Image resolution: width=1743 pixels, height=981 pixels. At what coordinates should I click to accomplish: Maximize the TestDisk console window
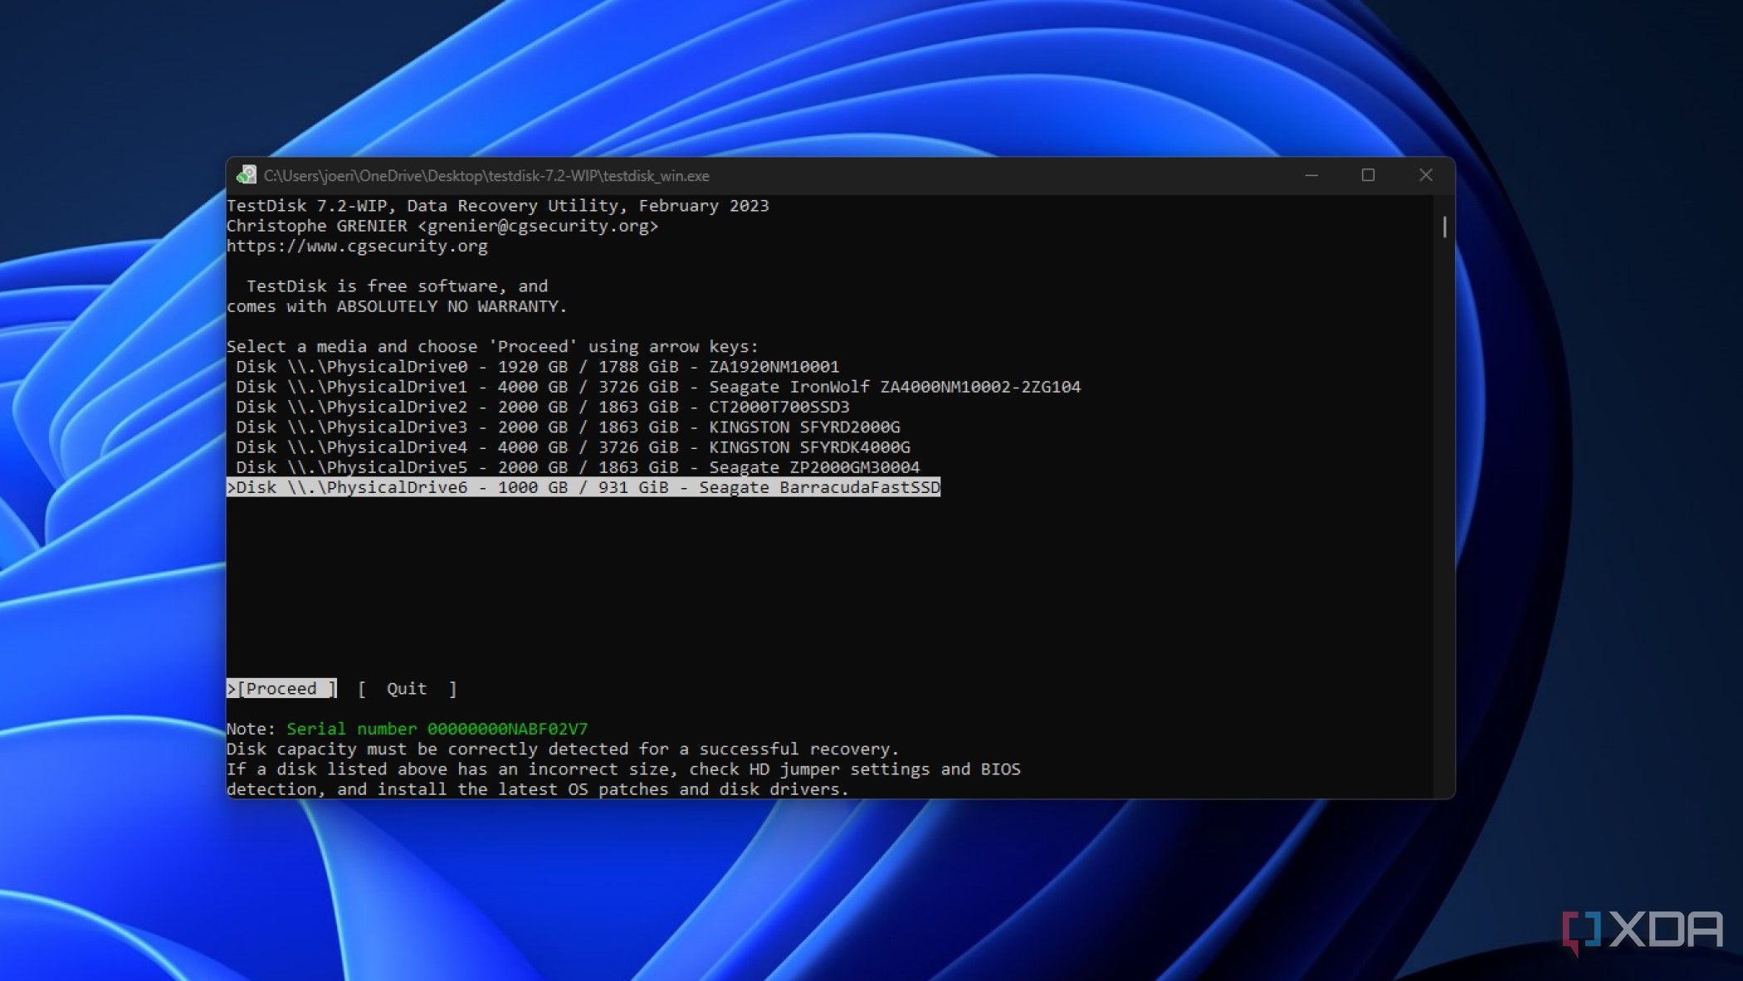1368,175
